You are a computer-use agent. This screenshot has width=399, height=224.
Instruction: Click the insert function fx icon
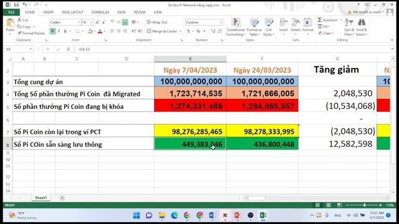(69, 49)
